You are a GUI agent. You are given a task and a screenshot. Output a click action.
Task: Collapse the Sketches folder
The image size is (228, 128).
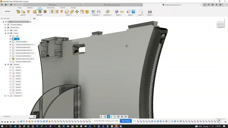pos(5,64)
